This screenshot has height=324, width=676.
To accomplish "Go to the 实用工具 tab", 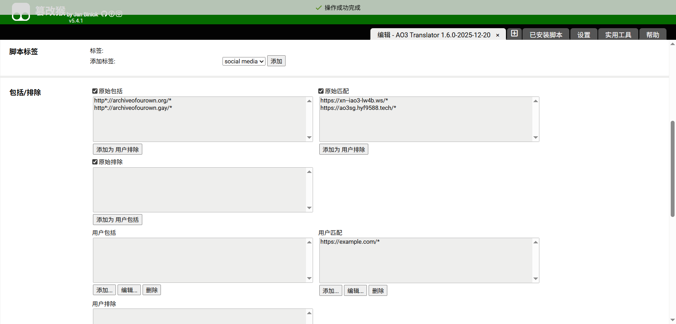I will 618,35.
